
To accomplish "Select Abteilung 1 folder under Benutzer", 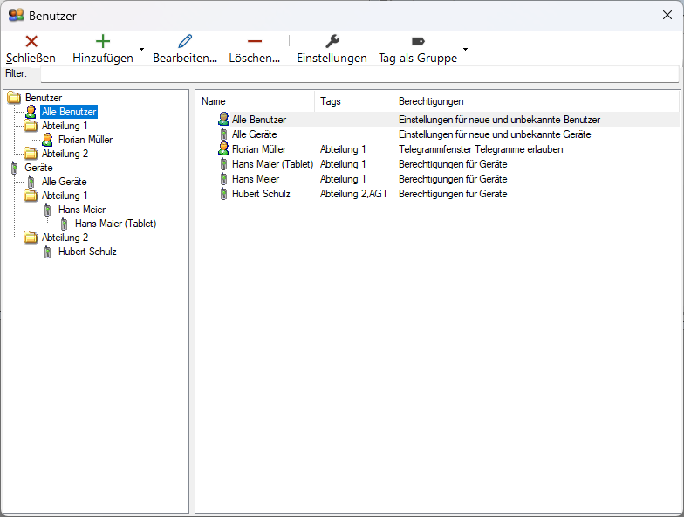I will coord(65,126).
